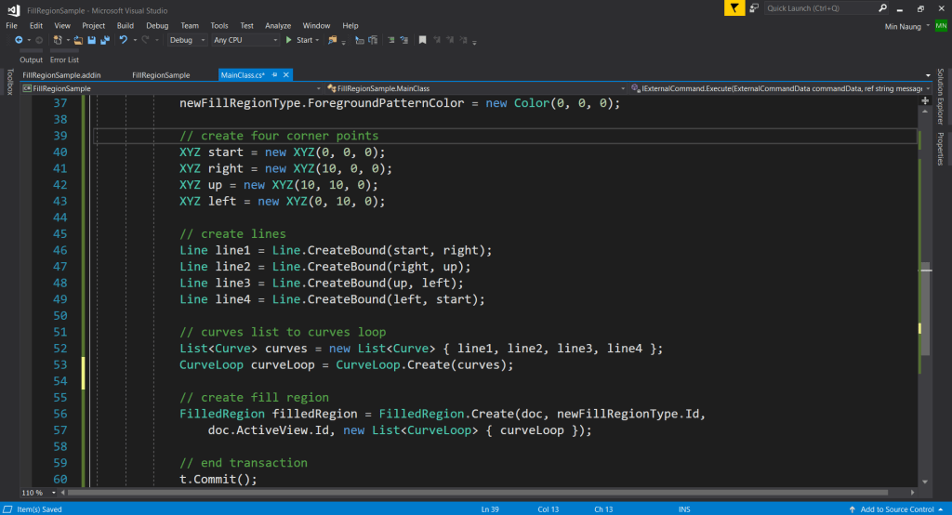
Task: Click the bookmark icon in the toolbar
Action: point(422,40)
